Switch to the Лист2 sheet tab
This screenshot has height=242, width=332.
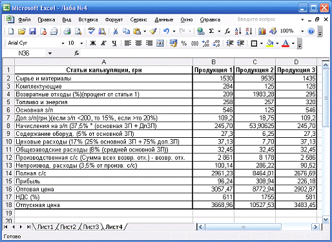pos(68,227)
